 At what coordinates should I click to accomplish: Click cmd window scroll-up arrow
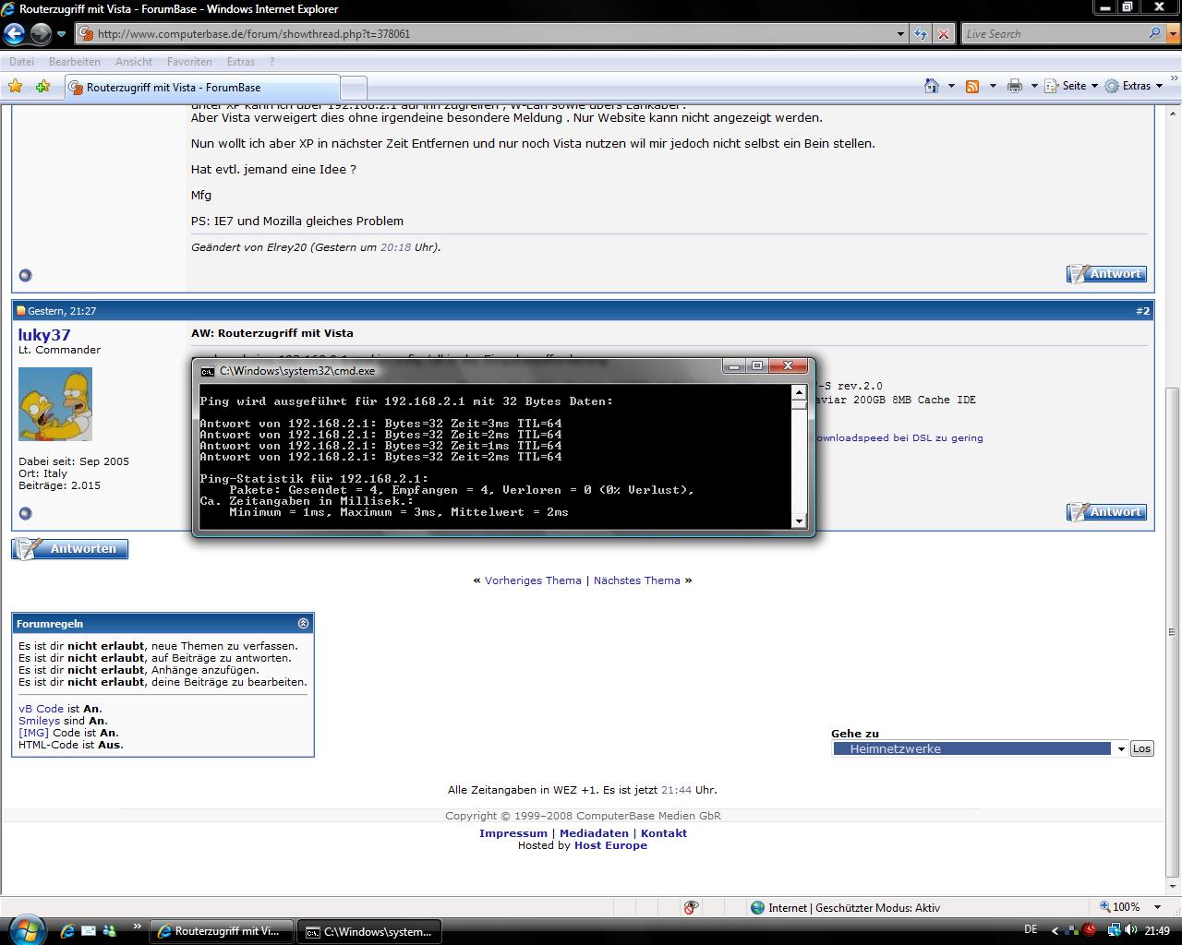(800, 392)
